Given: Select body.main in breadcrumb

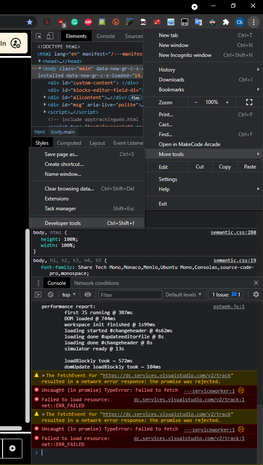Looking at the screenshot, I should coord(63,132).
